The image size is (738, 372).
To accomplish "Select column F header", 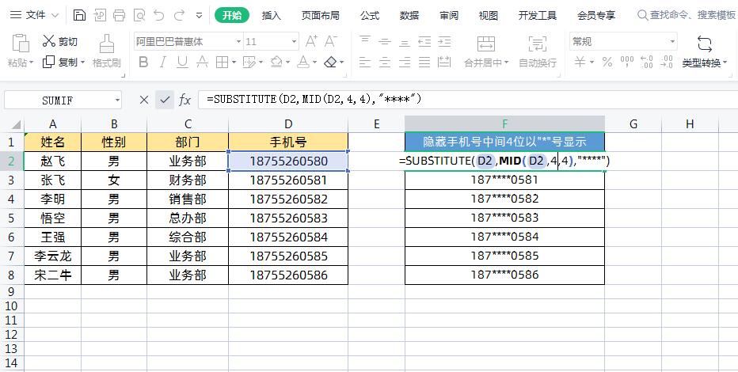I will (504, 124).
